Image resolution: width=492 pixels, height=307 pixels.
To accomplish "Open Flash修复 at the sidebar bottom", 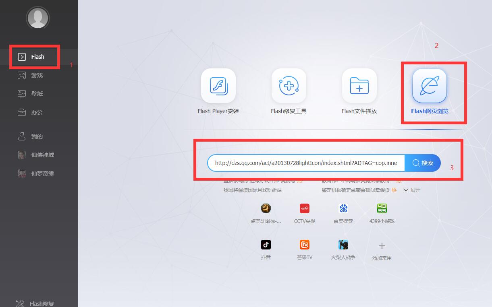I will [x=35, y=303].
